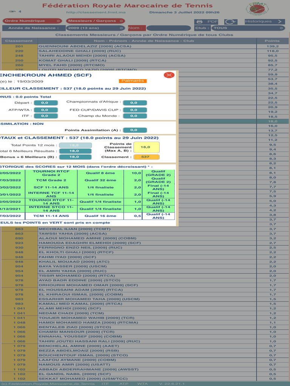
Task: Click the orange Palmarès button
Action: tap(133, 81)
